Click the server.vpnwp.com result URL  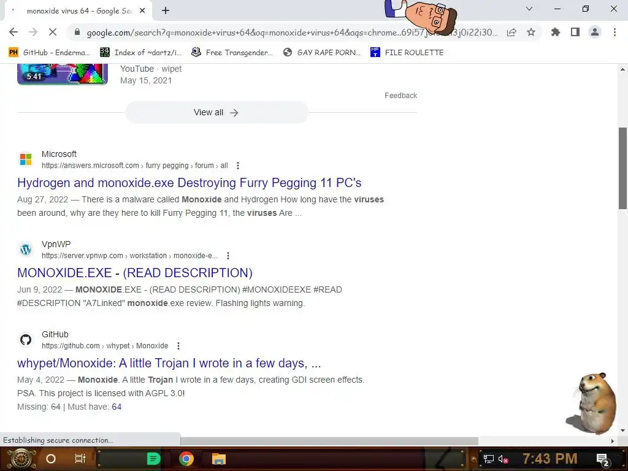(x=130, y=256)
